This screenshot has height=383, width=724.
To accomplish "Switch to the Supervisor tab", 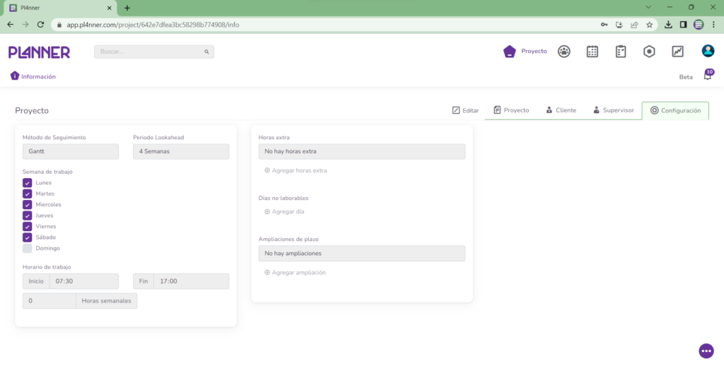I will [613, 110].
